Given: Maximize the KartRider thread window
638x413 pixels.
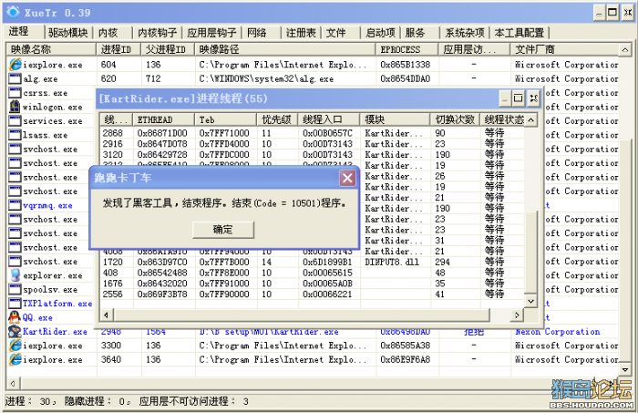Looking at the screenshot, I should [518, 98].
